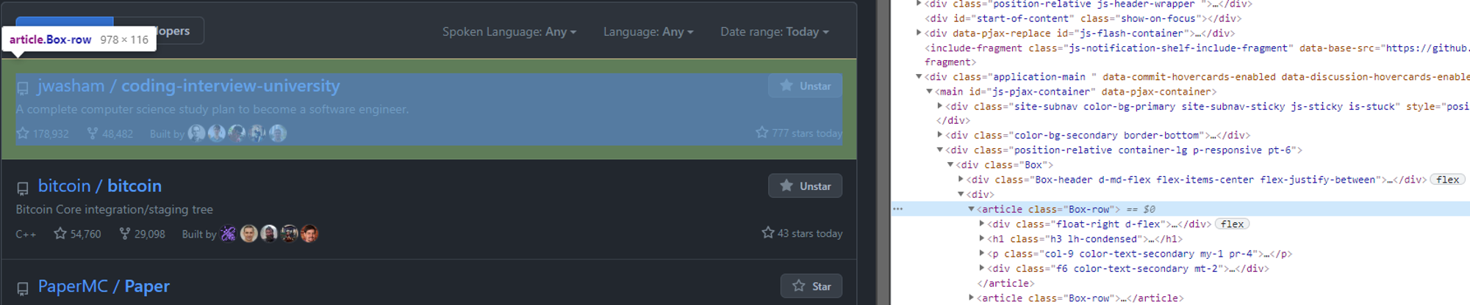Click the DevTools three-dots icon beside selected article
The height and width of the screenshot is (305, 1470).
point(897,209)
